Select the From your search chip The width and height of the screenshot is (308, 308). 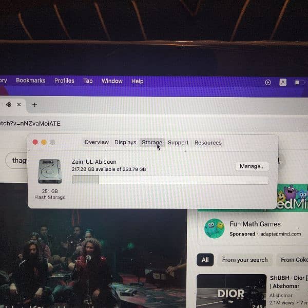coord(245,260)
